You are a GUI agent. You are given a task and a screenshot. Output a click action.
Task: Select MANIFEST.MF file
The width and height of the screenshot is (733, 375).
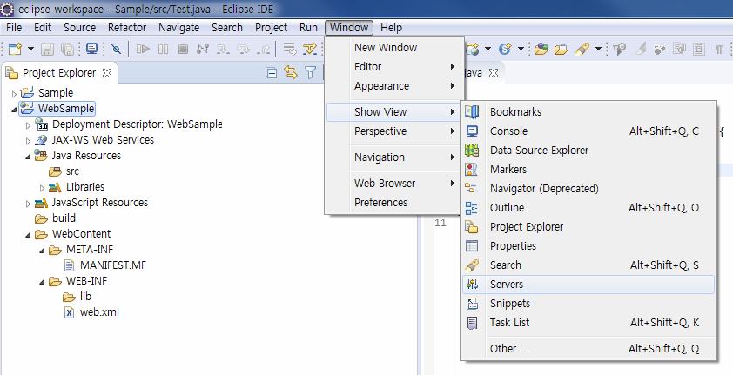tap(104, 265)
